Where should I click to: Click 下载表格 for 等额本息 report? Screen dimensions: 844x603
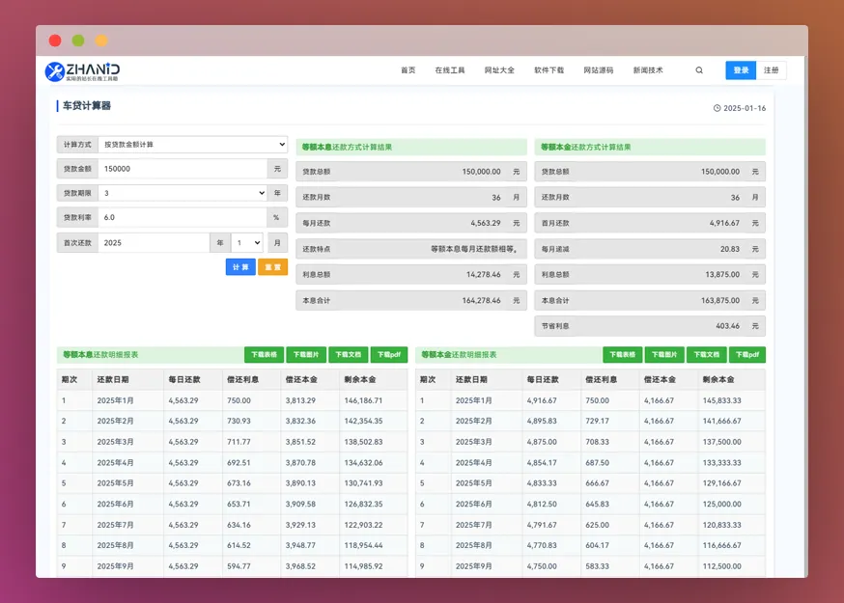click(264, 354)
